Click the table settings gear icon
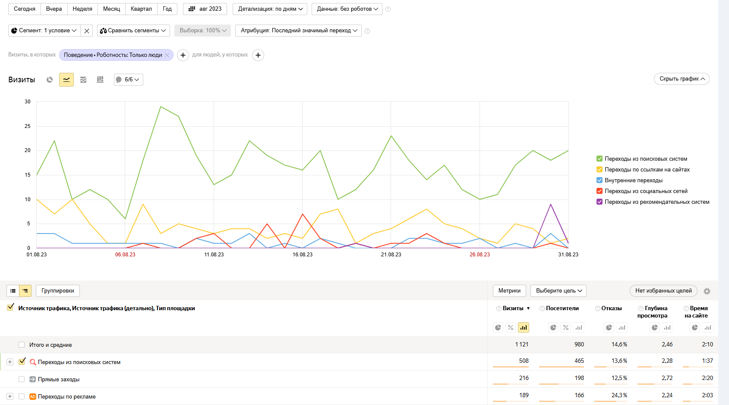Image resolution: width=729 pixels, height=405 pixels. click(707, 291)
